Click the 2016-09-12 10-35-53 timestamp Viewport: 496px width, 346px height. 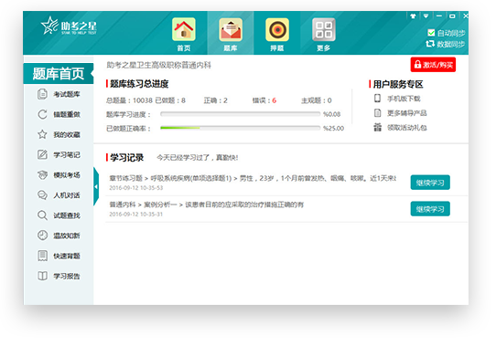[136, 188]
